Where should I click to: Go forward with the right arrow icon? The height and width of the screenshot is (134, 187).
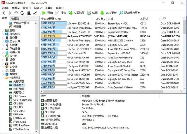[10, 13]
